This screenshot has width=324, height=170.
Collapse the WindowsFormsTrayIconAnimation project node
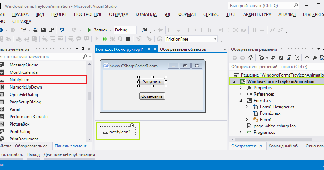234,81
